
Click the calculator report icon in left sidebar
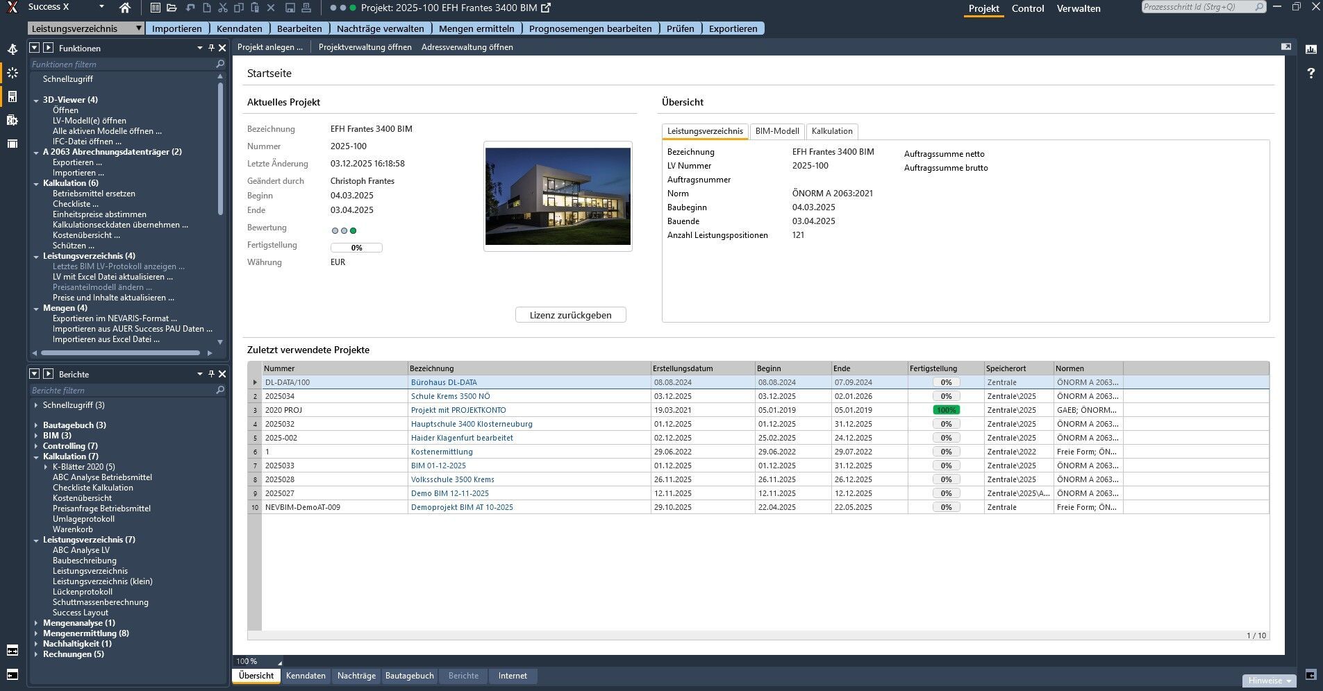pos(13,96)
